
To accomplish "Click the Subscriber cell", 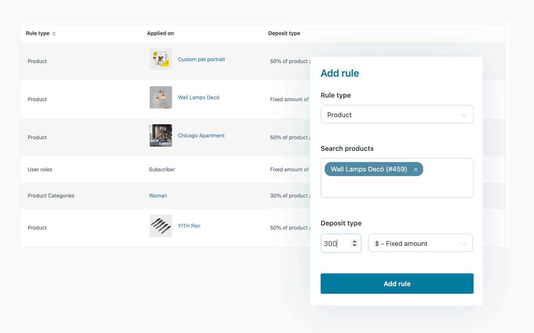I will 162,170.
